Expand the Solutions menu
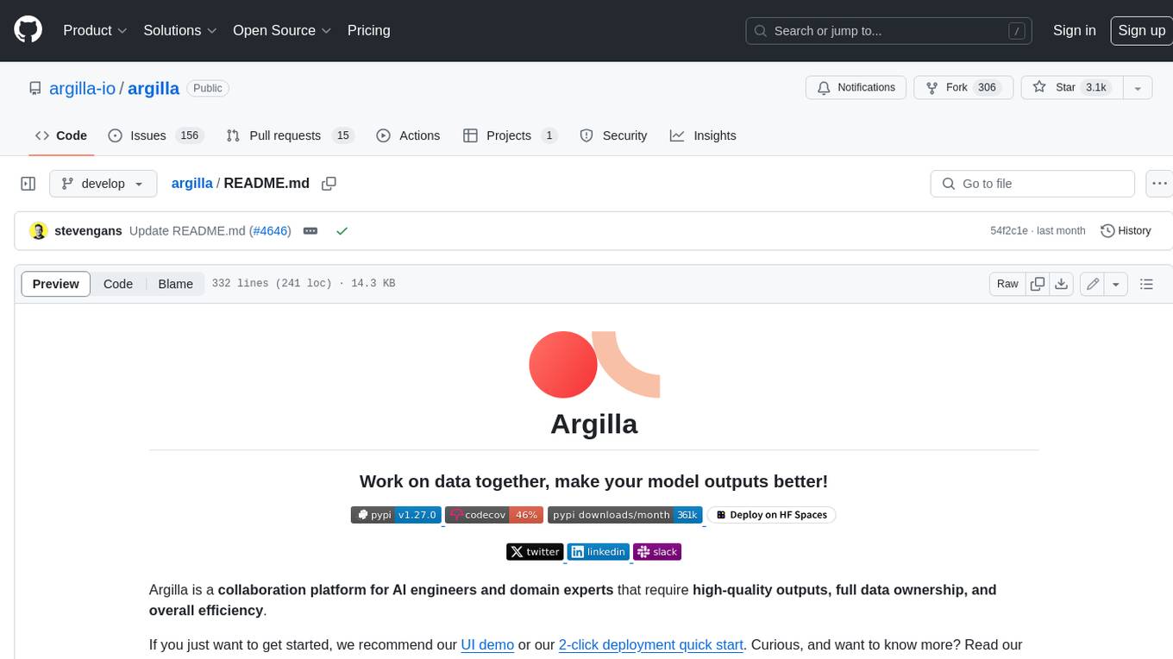 pos(180,30)
